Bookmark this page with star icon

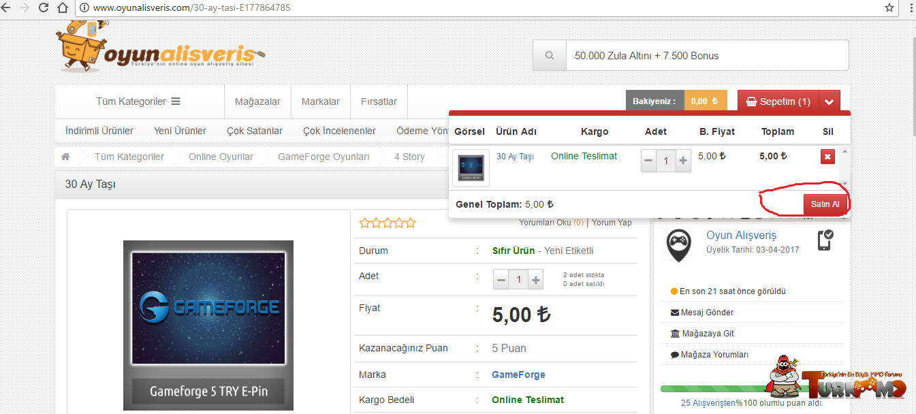tap(889, 8)
